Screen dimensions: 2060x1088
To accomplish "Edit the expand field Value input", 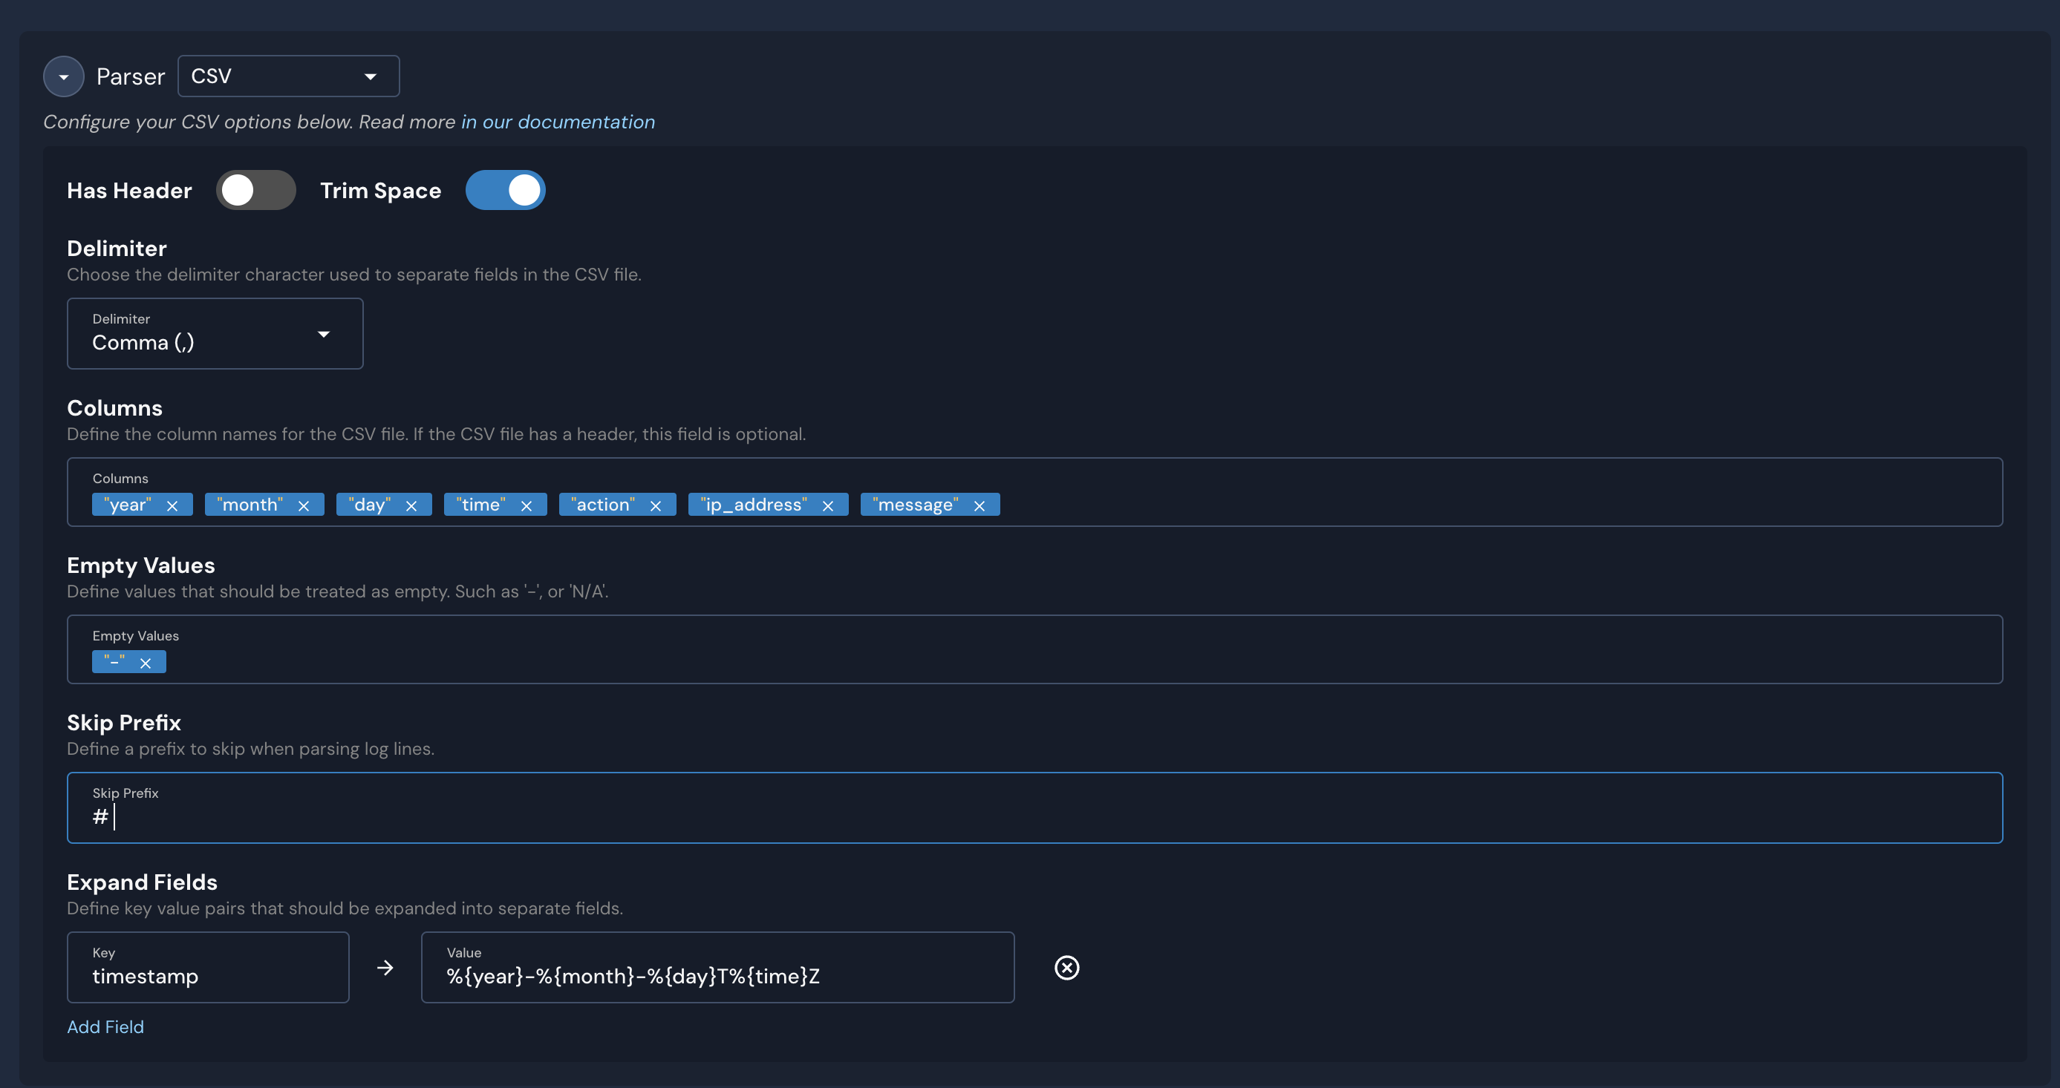I will [x=717, y=975].
